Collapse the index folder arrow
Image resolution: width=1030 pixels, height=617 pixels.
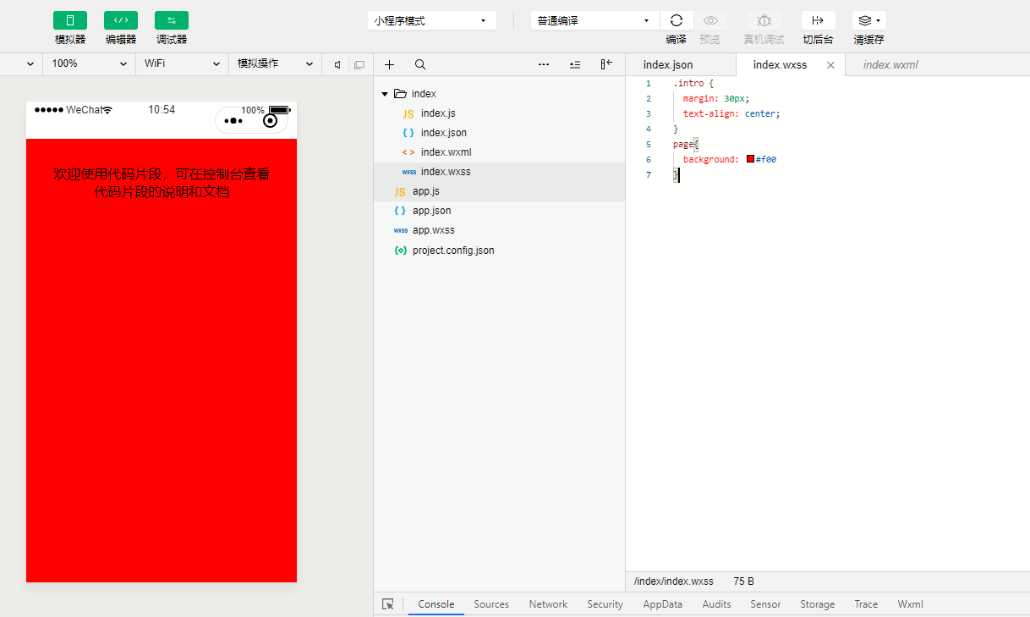tap(385, 94)
